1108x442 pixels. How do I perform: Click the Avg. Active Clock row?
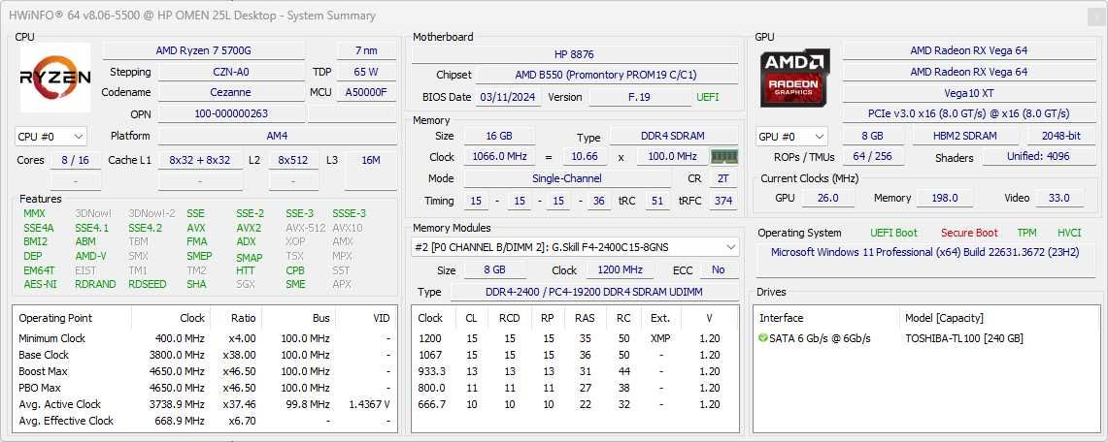[204, 404]
